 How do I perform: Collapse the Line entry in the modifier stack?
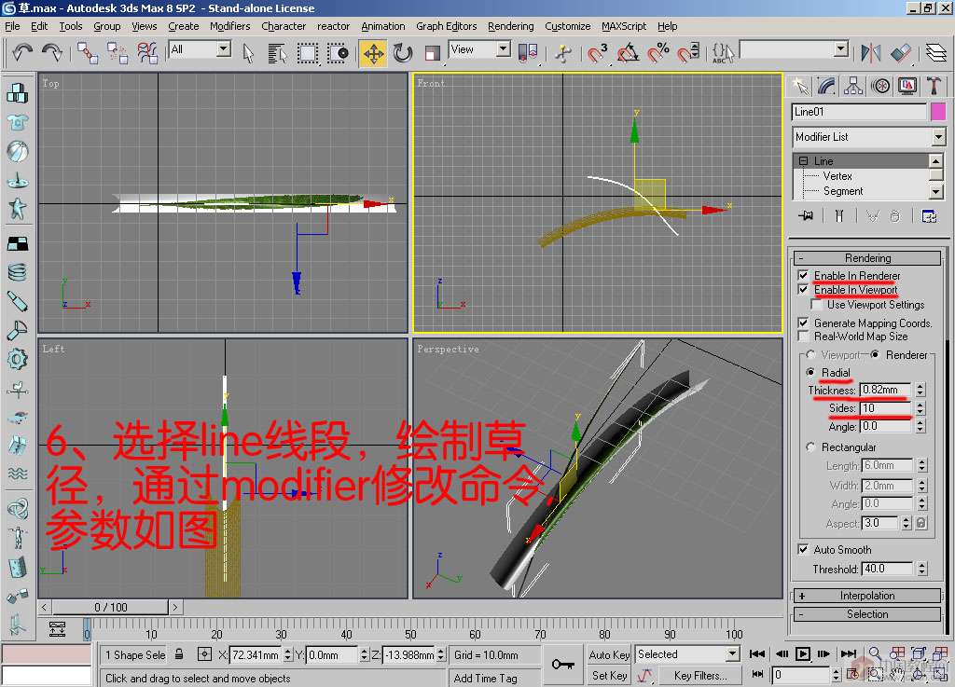click(x=803, y=161)
